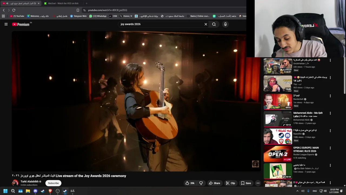This screenshot has height=195, width=346.
Task: Share the Joy Awards video
Action: 214,183
